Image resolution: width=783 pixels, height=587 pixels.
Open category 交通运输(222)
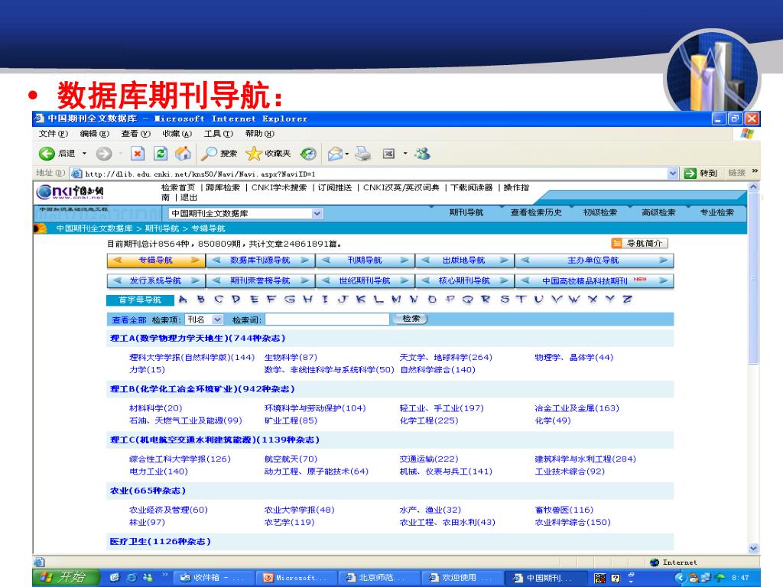(429, 459)
